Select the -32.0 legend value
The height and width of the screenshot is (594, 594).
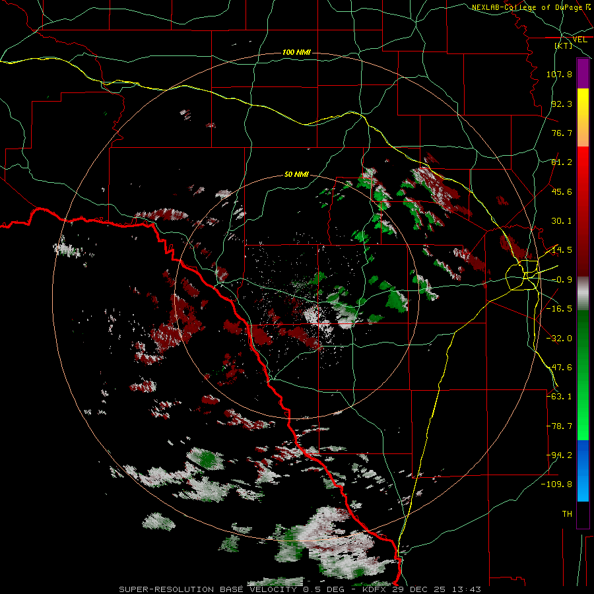click(559, 339)
